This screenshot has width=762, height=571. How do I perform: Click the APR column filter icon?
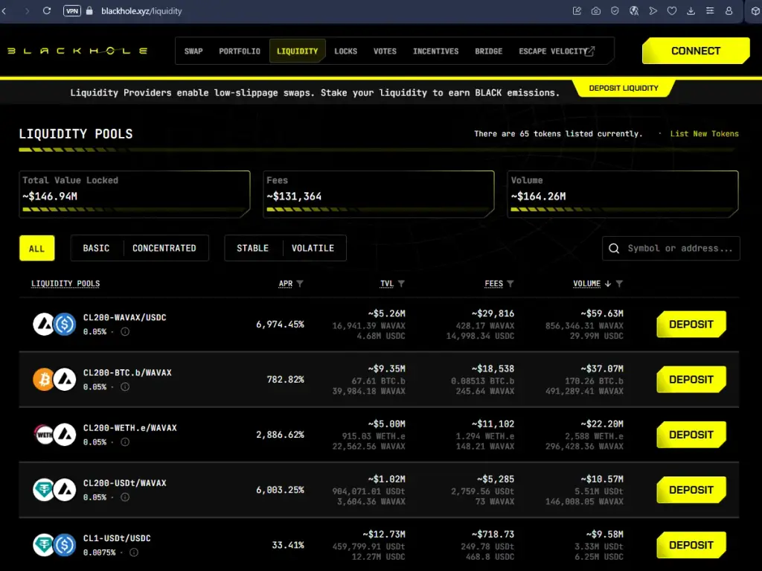tap(300, 284)
